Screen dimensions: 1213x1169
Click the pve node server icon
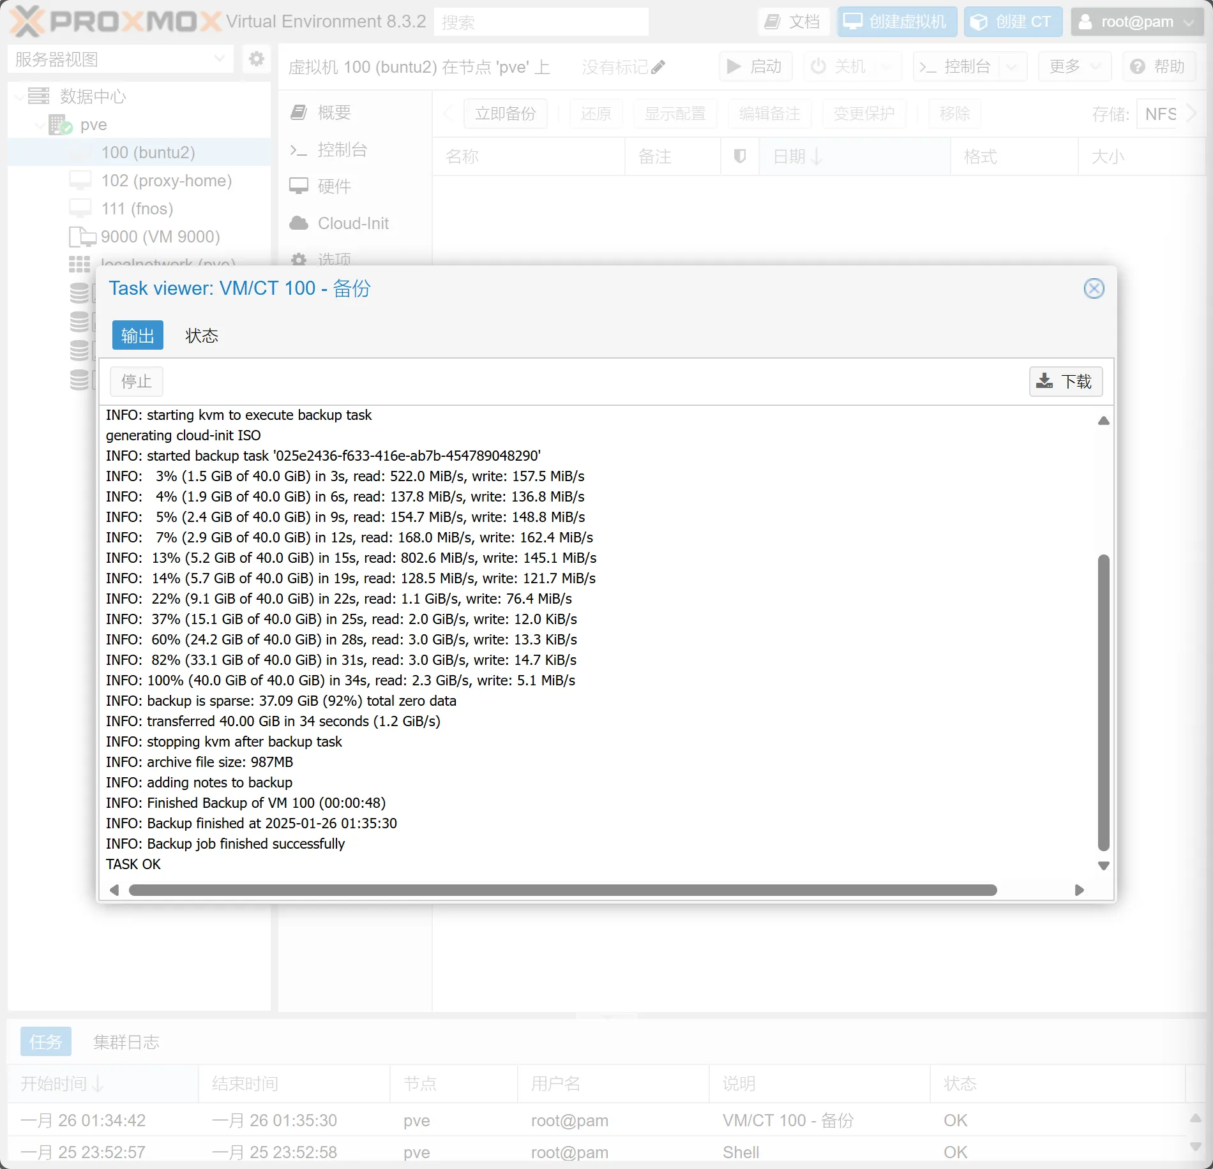click(x=60, y=124)
